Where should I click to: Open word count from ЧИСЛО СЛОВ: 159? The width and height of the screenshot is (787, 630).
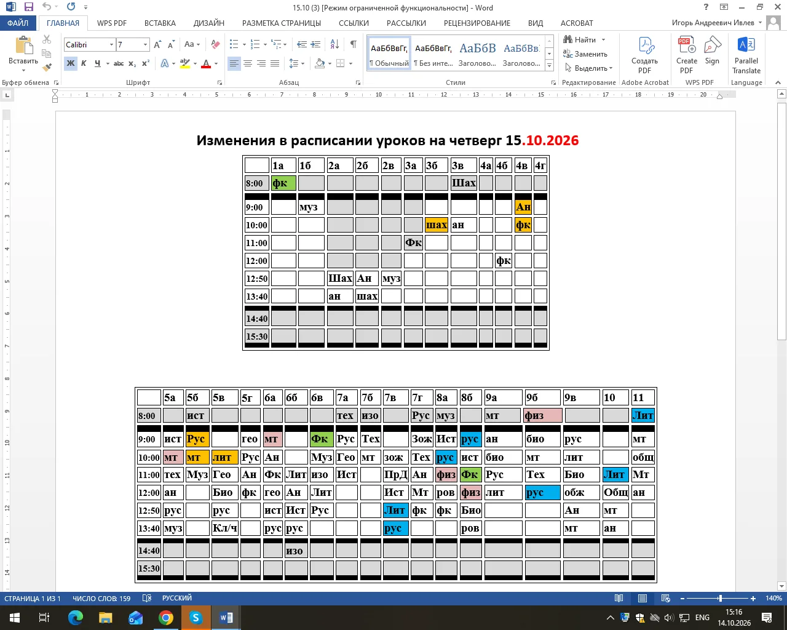pyautogui.click(x=101, y=598)
